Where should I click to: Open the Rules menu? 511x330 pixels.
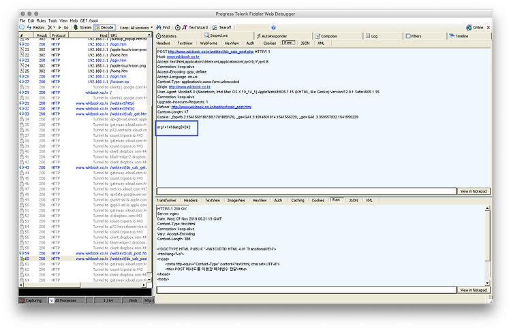(41, 20)
